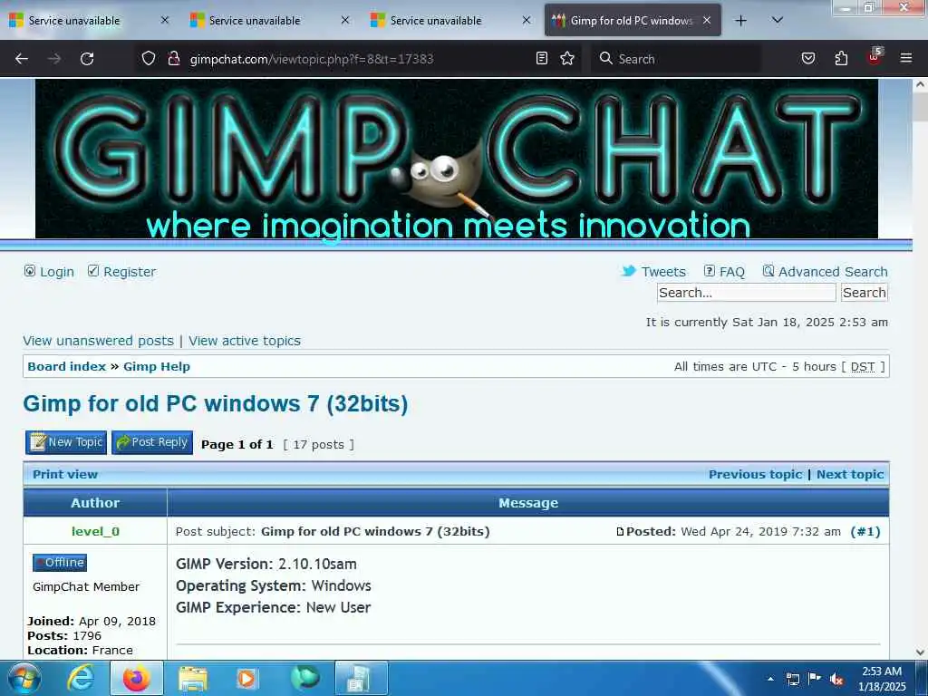Reload the page with the refresh icon
This screenshot has height=696, width=928.
(87, 59)
